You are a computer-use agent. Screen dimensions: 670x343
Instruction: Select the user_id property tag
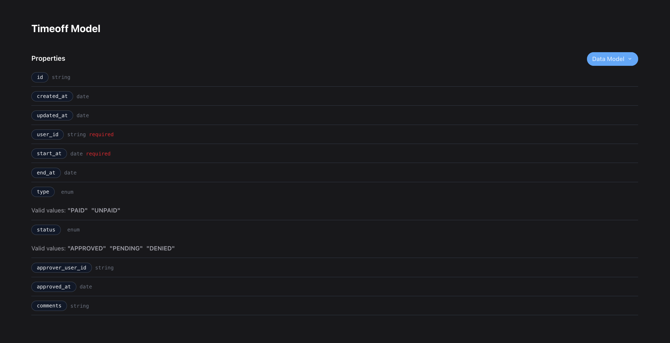coord(47,135)
